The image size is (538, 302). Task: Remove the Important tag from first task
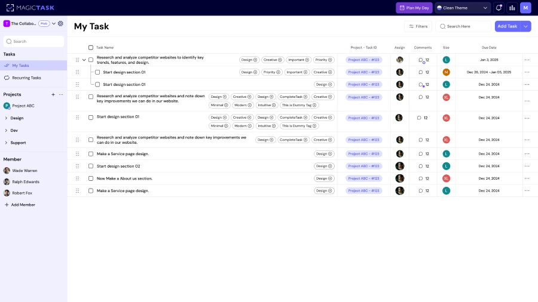click(307, 60)
